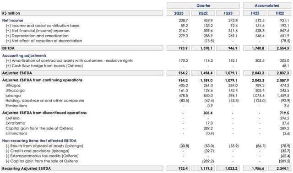Click Adjusted EBITDA from discontinued operations label

[44, 113]
